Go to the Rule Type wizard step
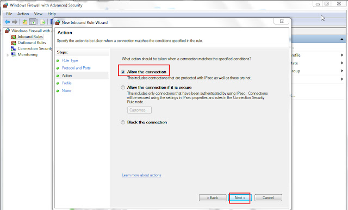Viewport: 348px width, 210px height. (x=70, y=60)
